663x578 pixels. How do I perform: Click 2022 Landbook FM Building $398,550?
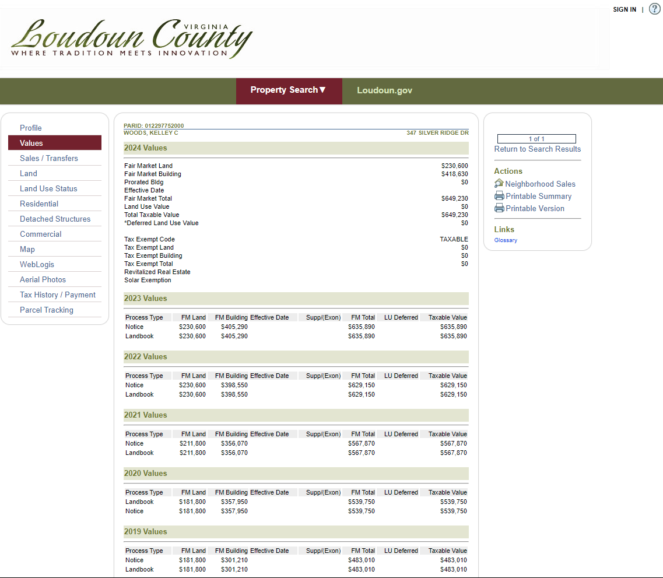[x=234, y=394]
